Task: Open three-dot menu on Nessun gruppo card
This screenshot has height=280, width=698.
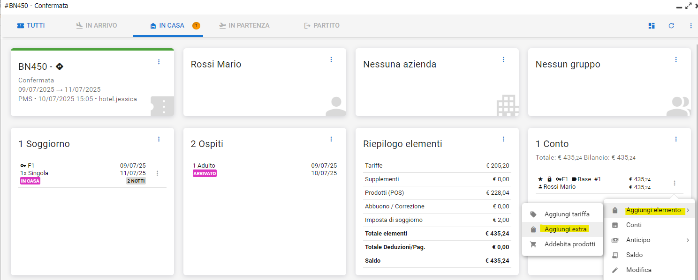Action: click(676, 59)
